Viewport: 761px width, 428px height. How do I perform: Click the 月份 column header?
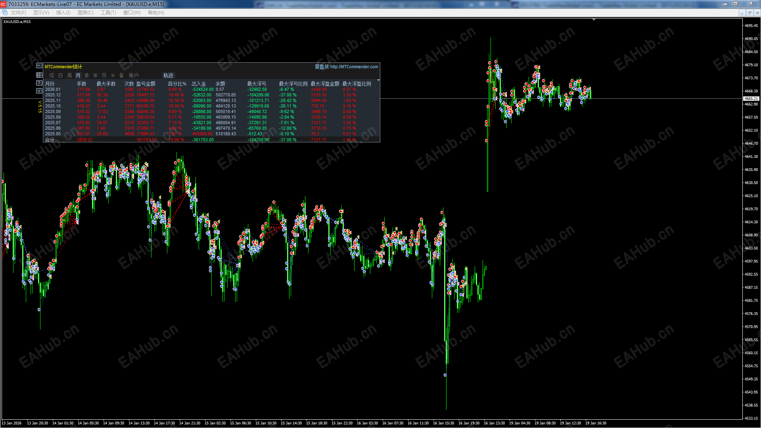(50, 84)
